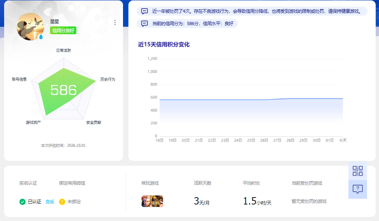The width and height of the screenshot is (379, 221).
Task: Click the 23日 label on the chart axis
Action: coord(225,141)
